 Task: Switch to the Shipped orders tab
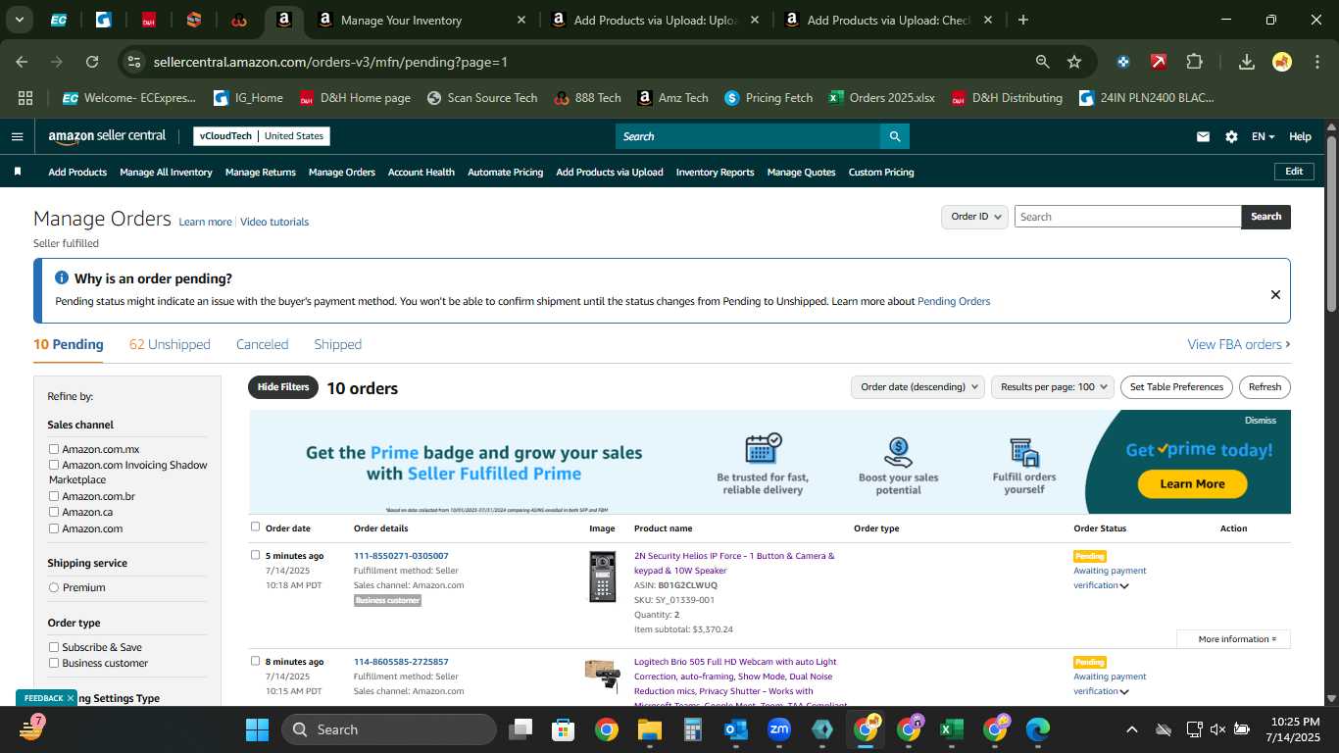point(337,344)
